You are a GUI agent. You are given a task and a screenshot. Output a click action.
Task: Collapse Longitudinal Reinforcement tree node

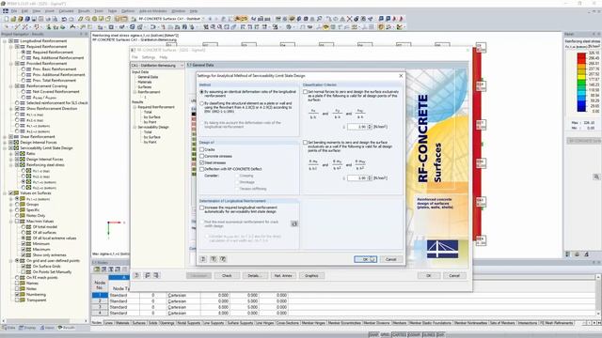[5, 41]
